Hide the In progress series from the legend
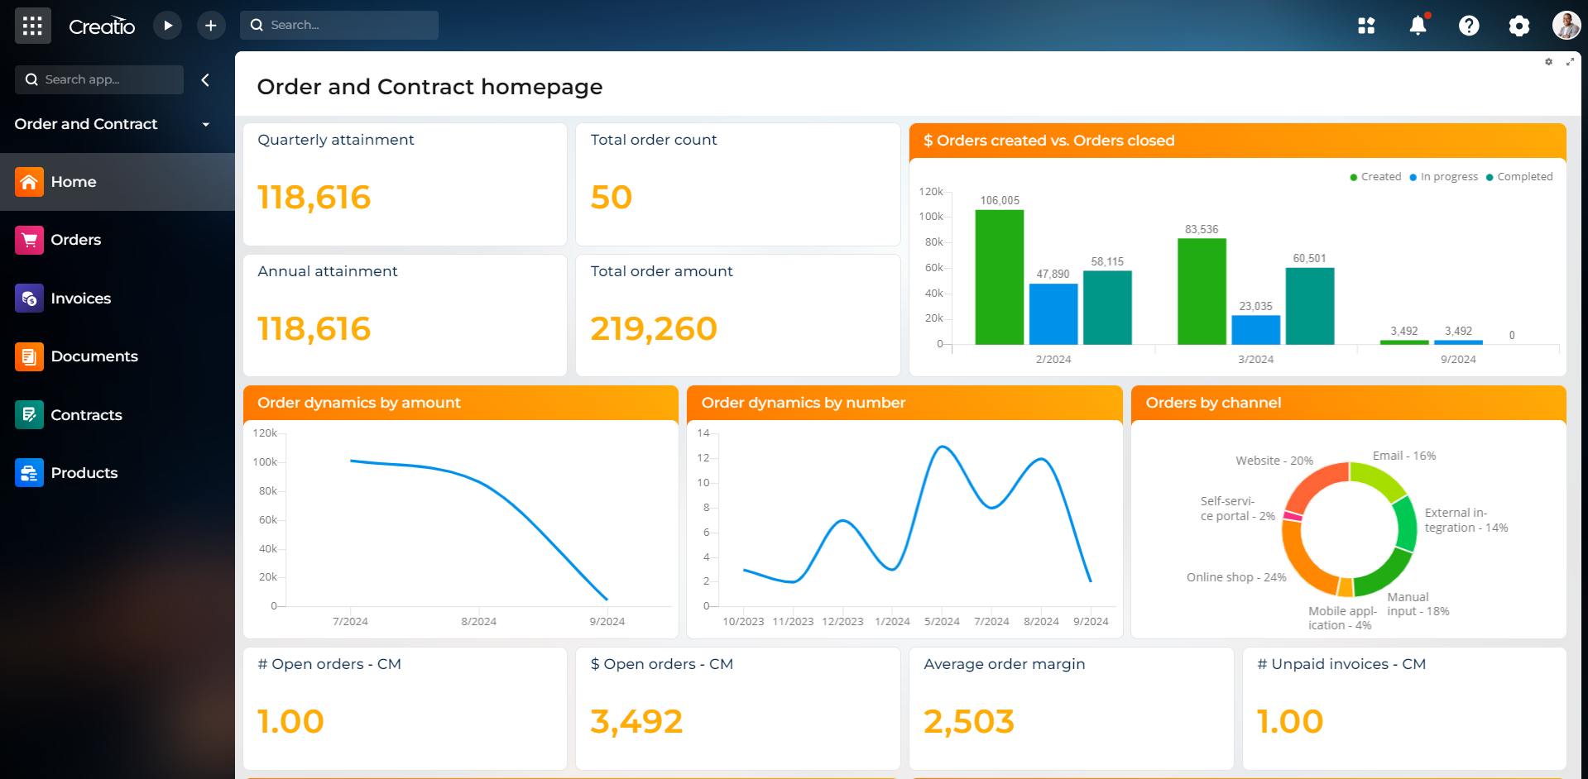Viewport: 1588px width, 779px height. (x=1443, y=176)
